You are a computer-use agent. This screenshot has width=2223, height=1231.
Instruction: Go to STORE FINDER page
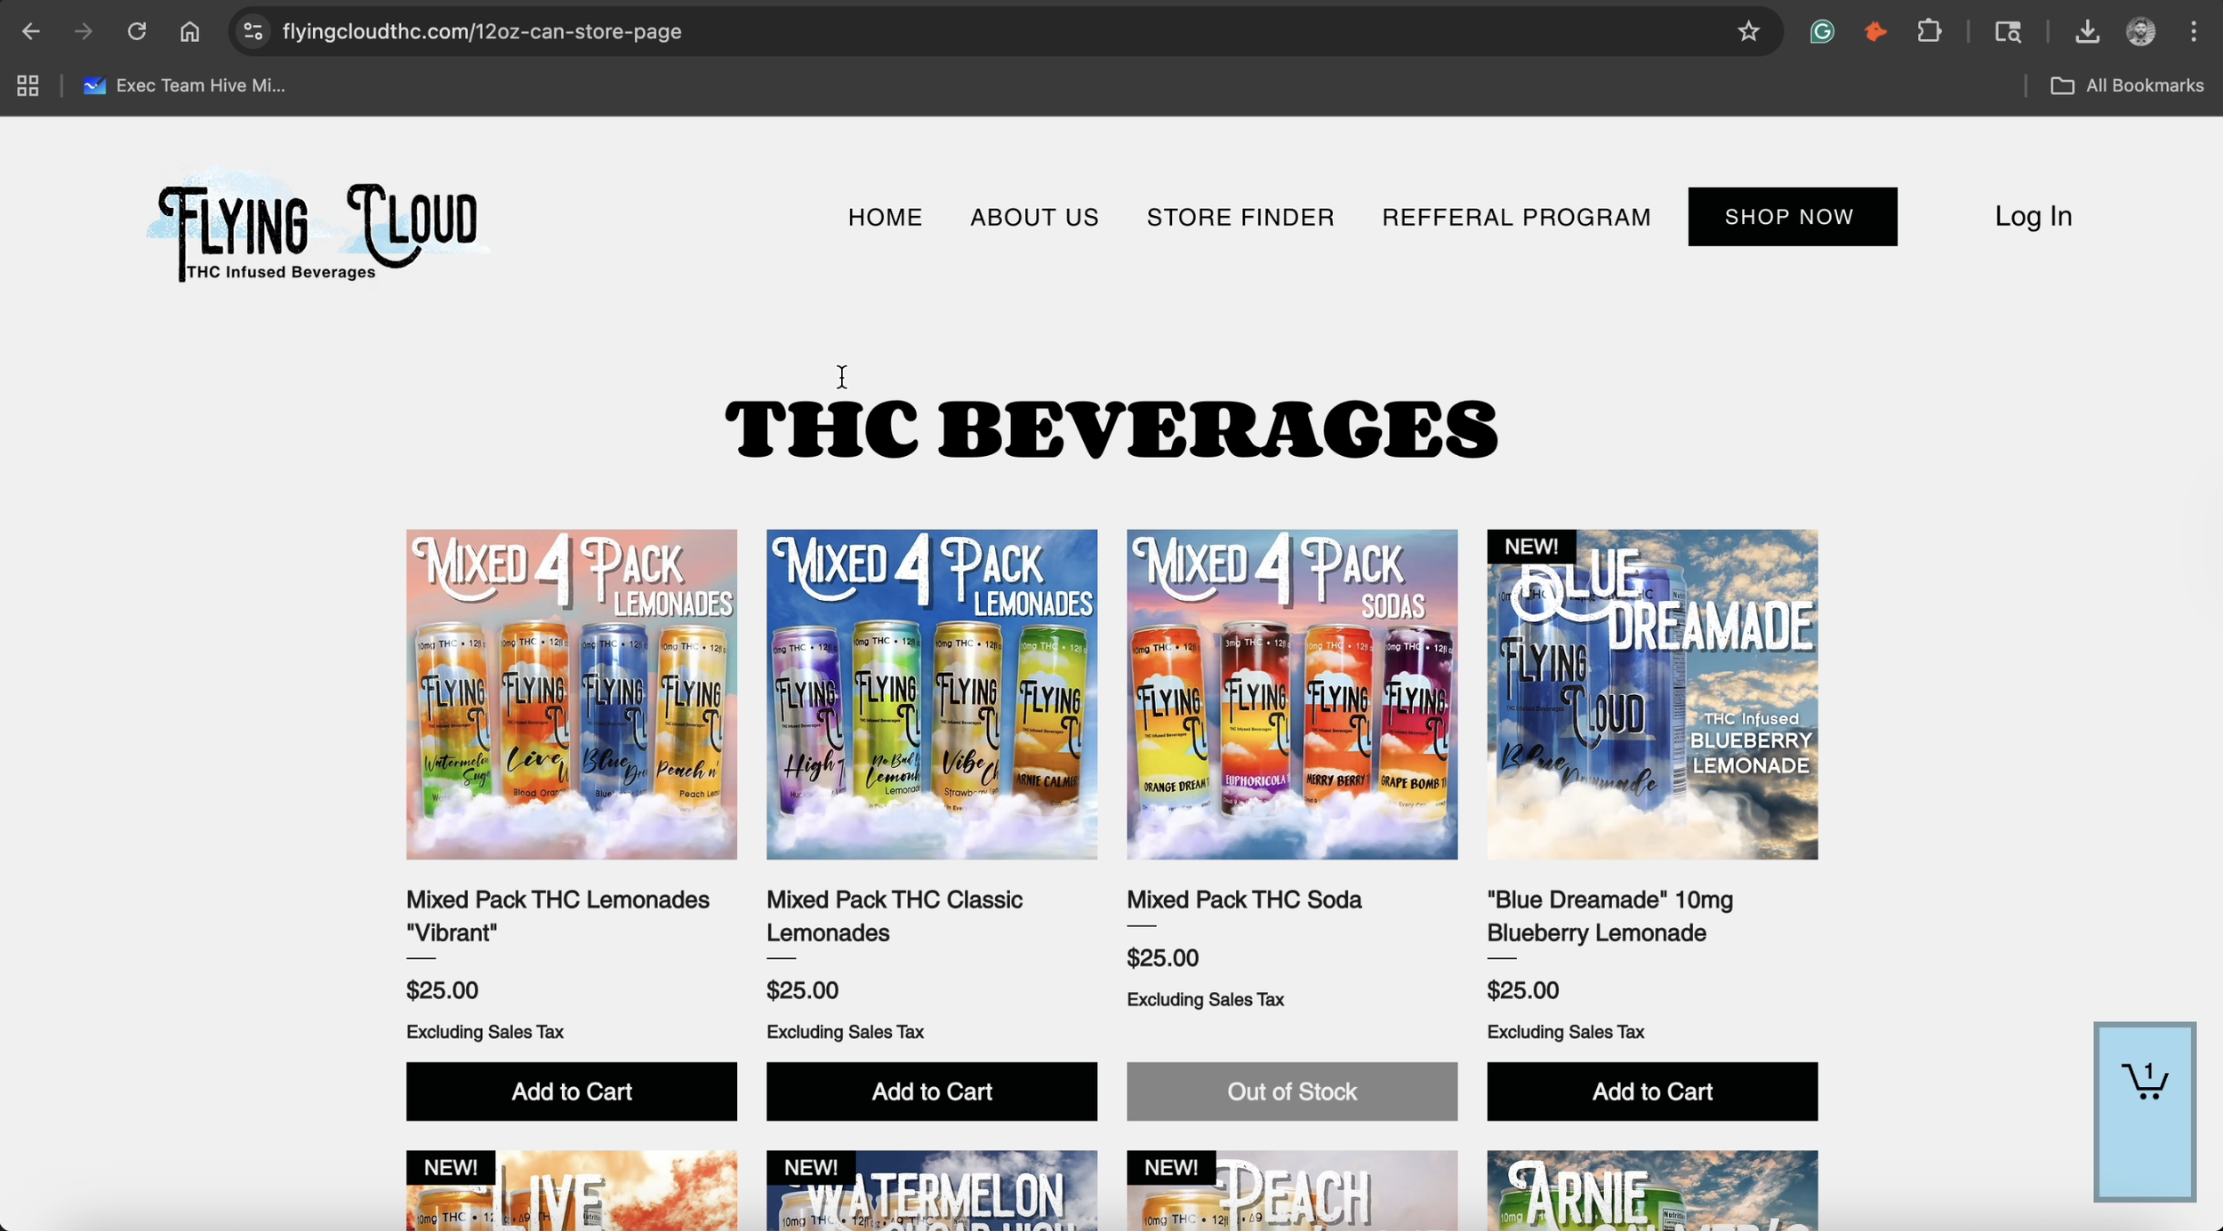(1240, 217)
